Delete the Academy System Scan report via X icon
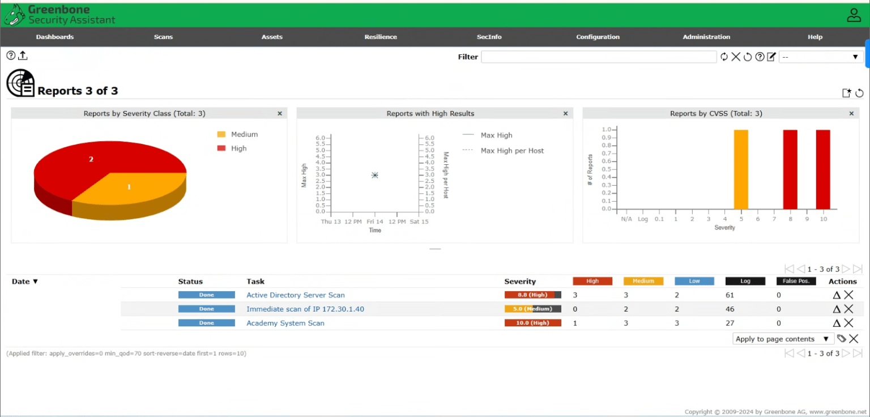870x417 pixels. pyautogui.click(x=848, y=323)
